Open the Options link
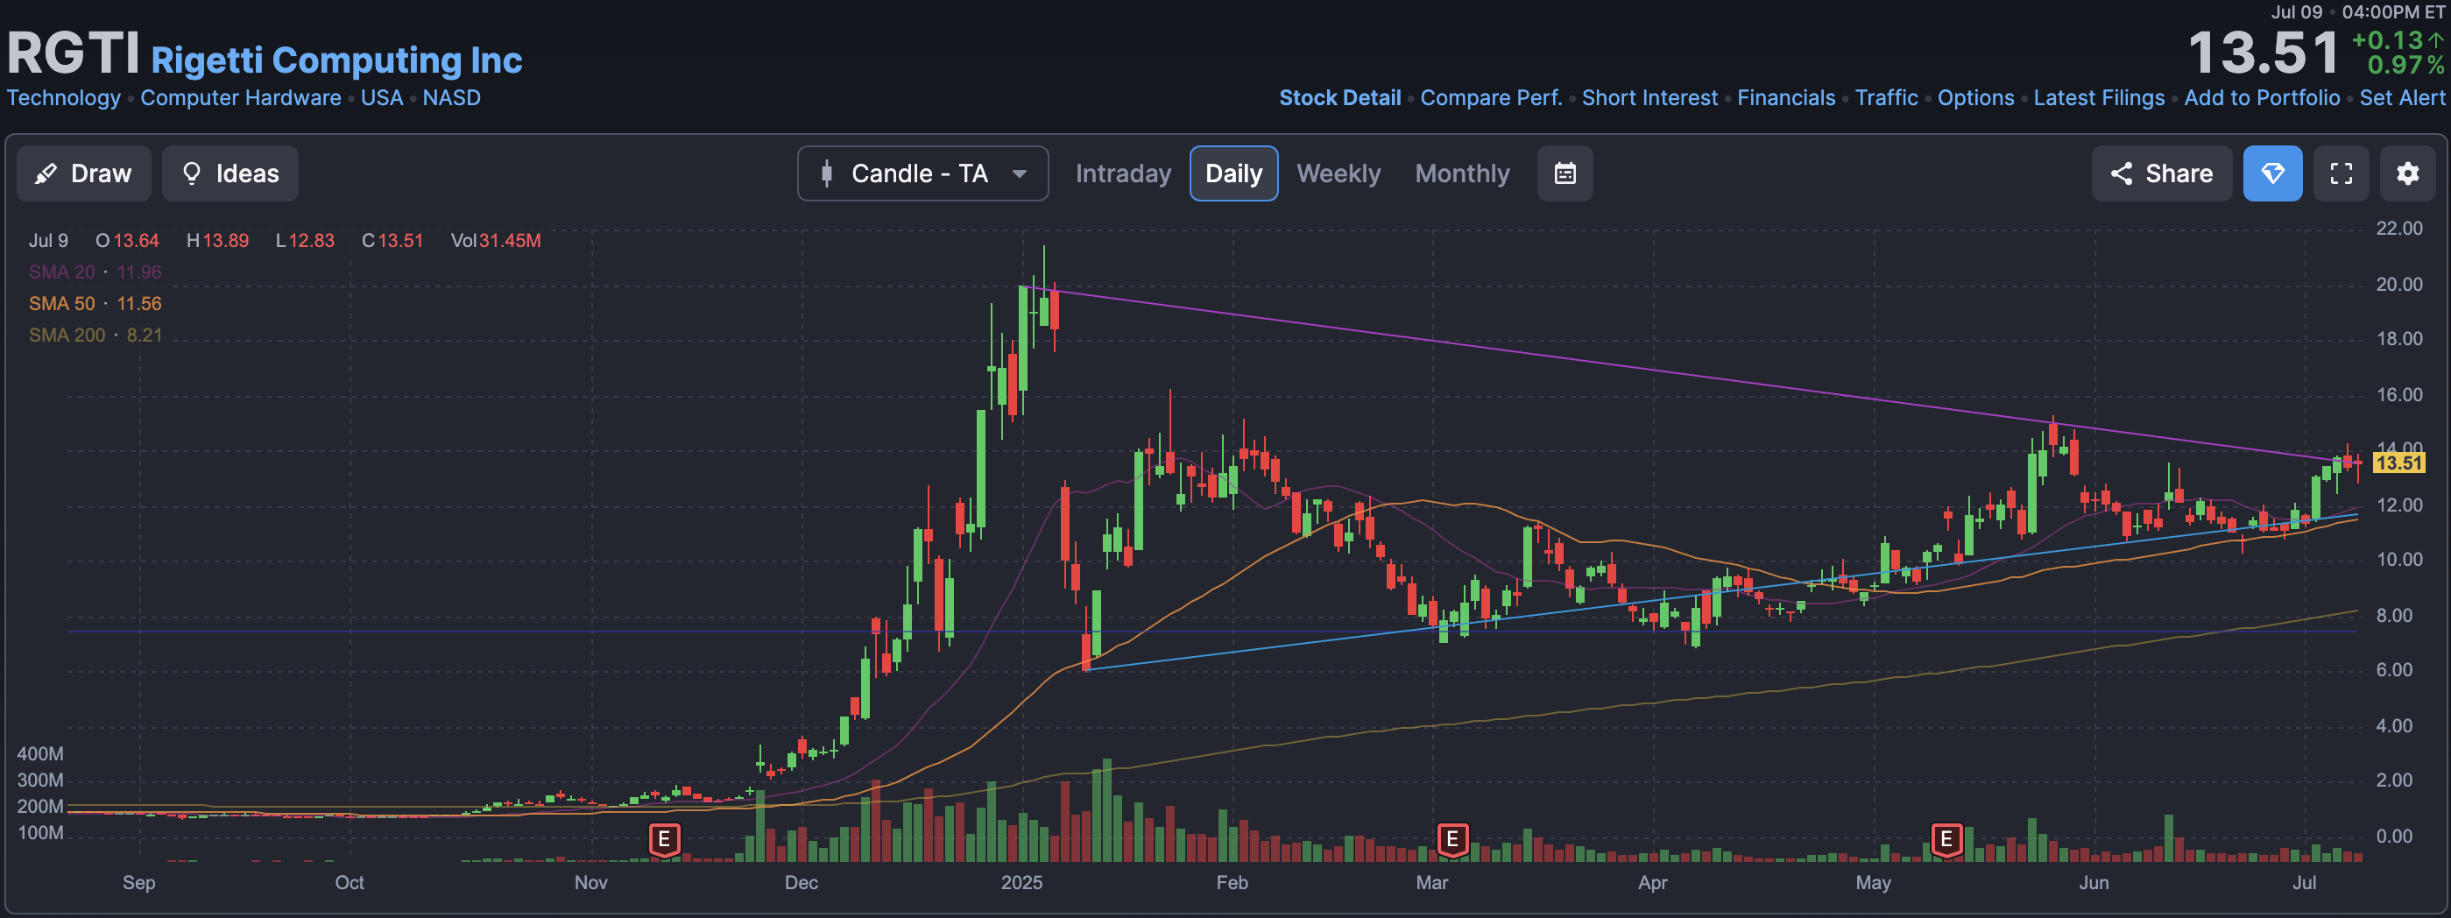 click(1975, 98)
